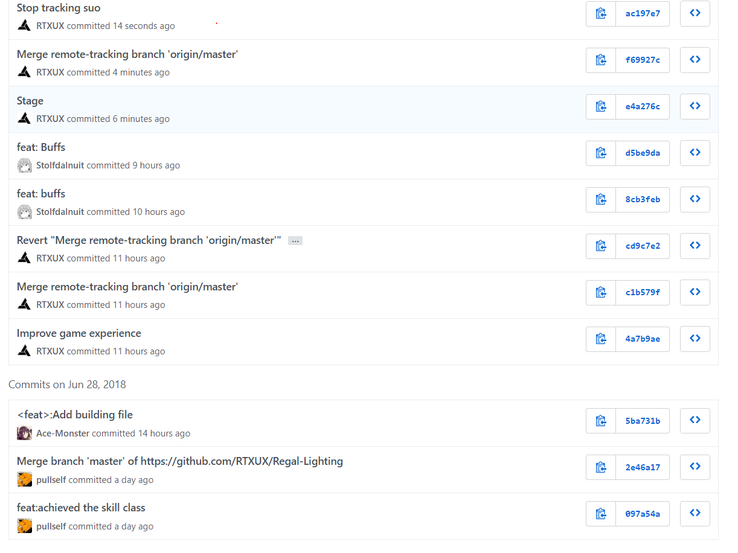Copy the full SHA for commit 5ba731b
The width and height of the screenshot is (738, 553).
pos(601,421)
